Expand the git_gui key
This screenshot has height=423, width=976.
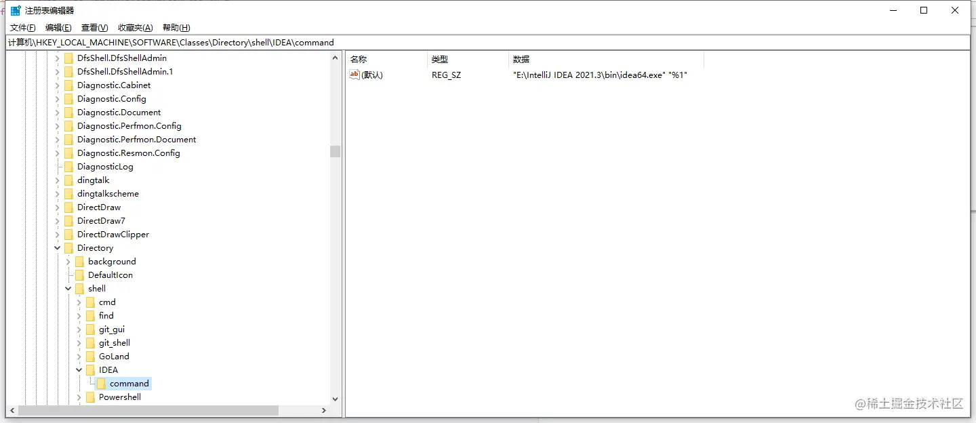coord(79,329)
